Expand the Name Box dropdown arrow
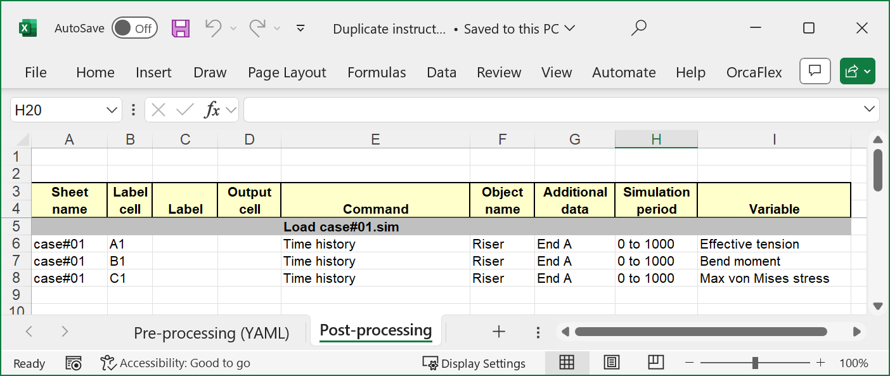 [112, 110]
